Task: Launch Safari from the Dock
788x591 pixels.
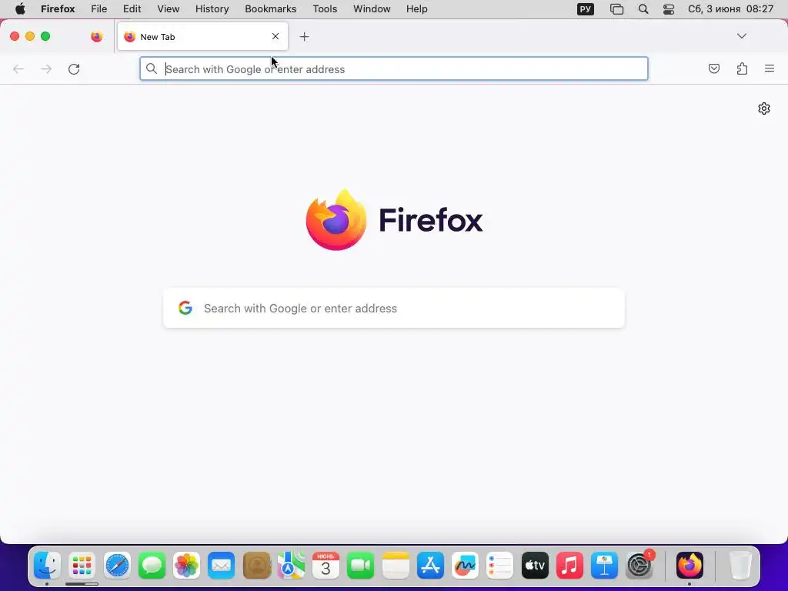Action: 117,566
